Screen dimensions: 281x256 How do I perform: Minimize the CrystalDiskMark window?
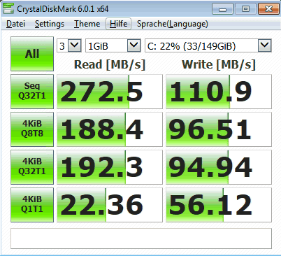click(222, 9)
